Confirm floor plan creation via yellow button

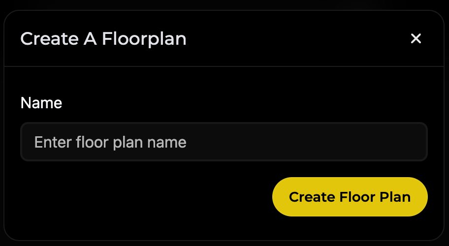(350, 197)
